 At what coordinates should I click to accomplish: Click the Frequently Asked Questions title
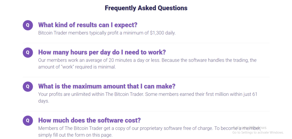coord(146,8)
